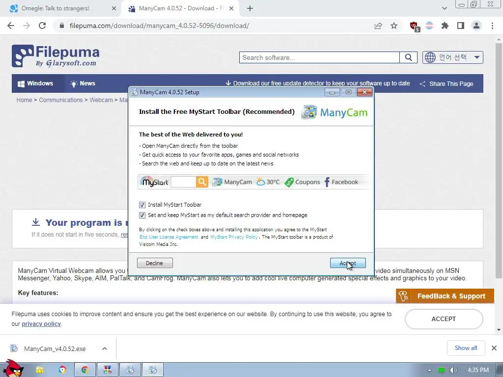The image size is (503, 377).
Task: Click Home breadcrumb link
Action: (25, 100)
